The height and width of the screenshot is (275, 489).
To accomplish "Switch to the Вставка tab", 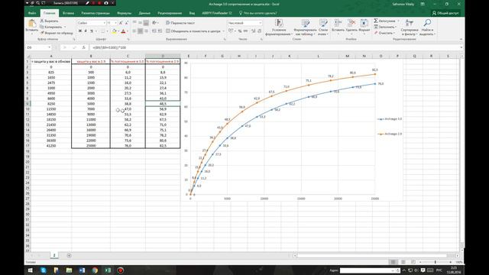I will coord(68,13).
